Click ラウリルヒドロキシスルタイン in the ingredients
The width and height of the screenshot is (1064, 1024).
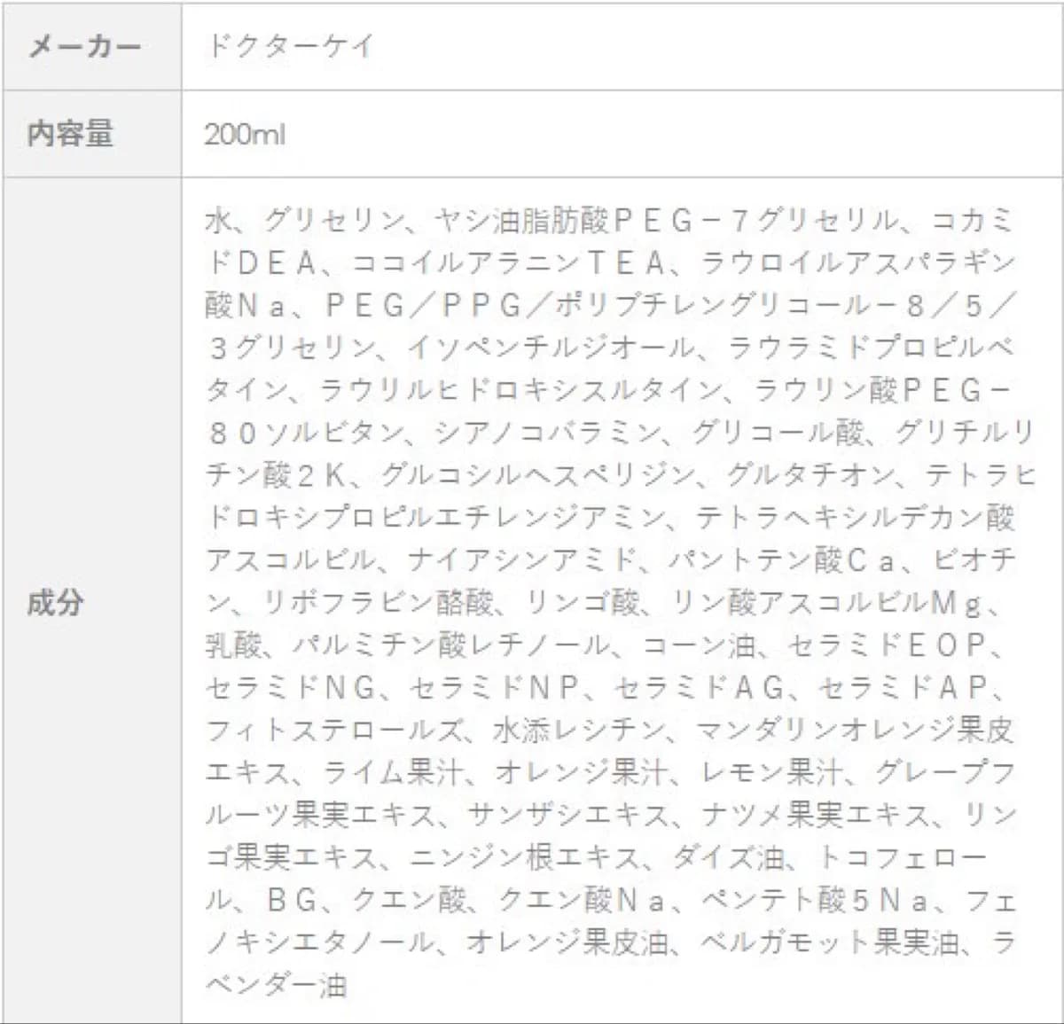pos(520,390)
